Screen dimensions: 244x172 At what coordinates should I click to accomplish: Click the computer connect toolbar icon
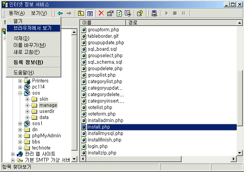[154, 13]
